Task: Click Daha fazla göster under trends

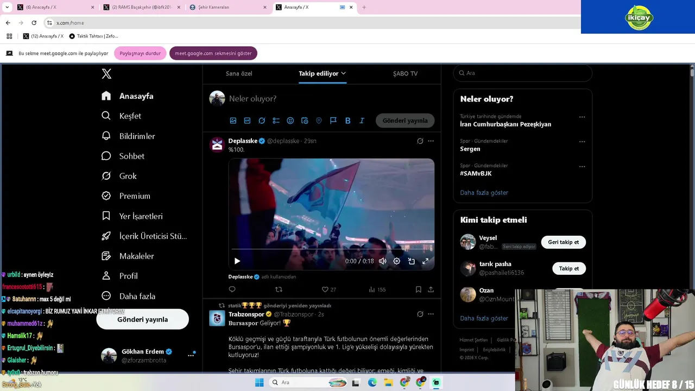Action: 484,192
